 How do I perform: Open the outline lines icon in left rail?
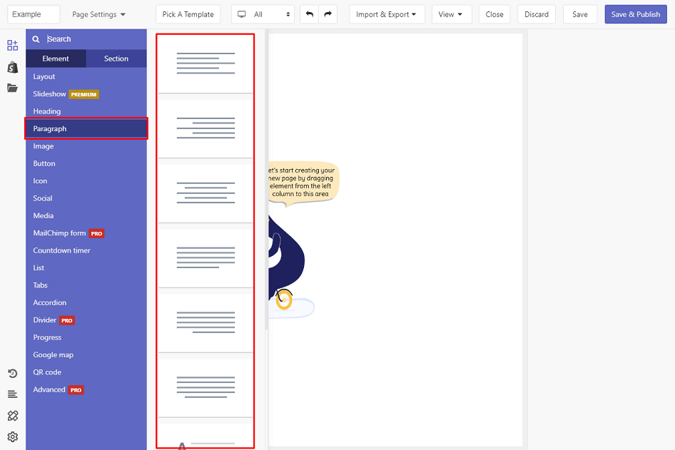pos(12,394)
